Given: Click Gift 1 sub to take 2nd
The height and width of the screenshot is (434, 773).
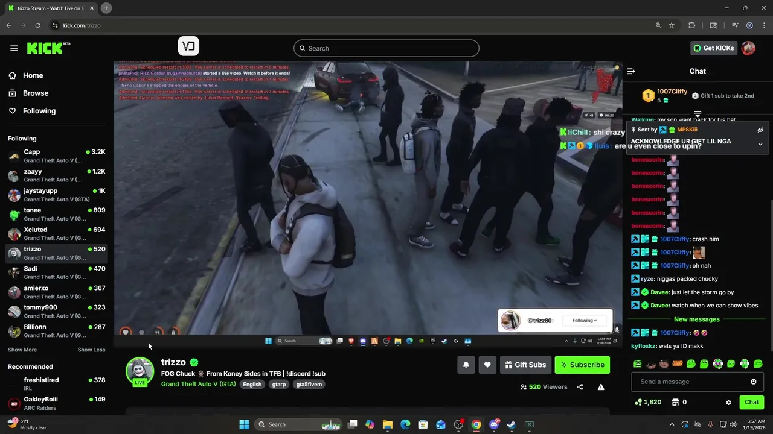Looking at the screenshot, I should (x=723, y=96).
